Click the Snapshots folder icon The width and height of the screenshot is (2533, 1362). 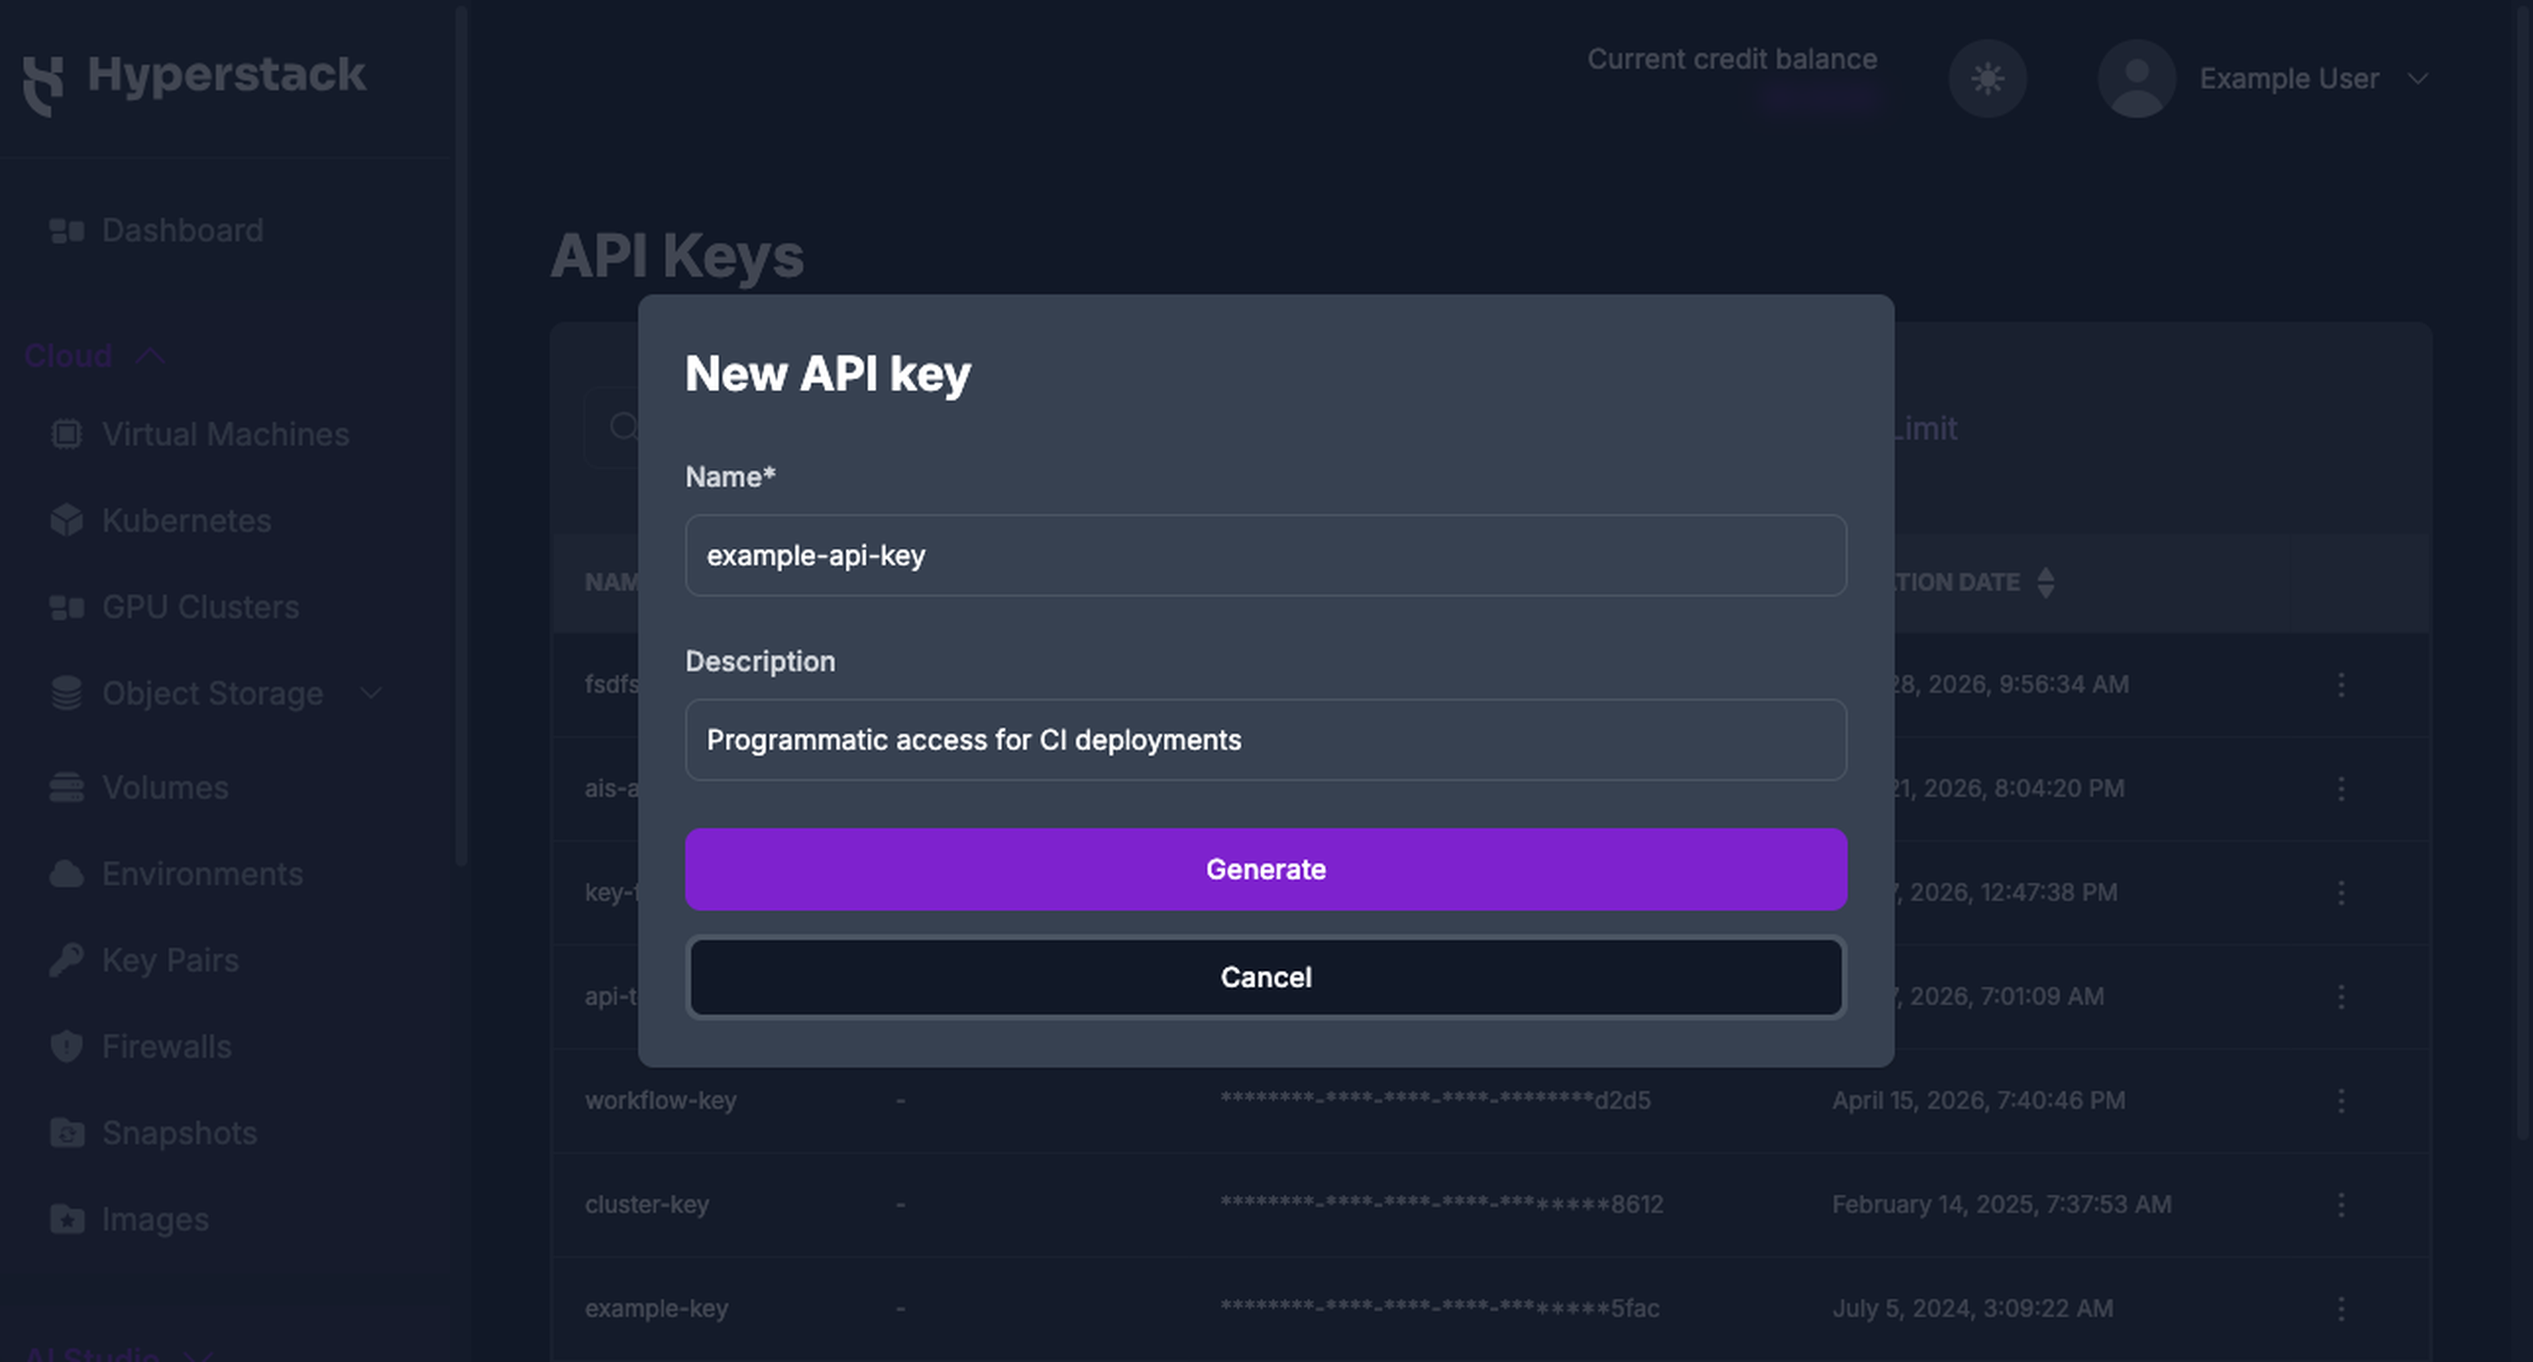(x=67, y=1133)
